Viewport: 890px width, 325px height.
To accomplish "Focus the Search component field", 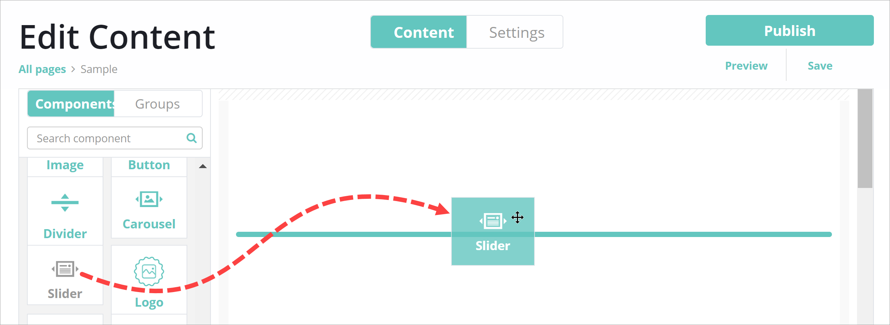I will click(109, 138).
